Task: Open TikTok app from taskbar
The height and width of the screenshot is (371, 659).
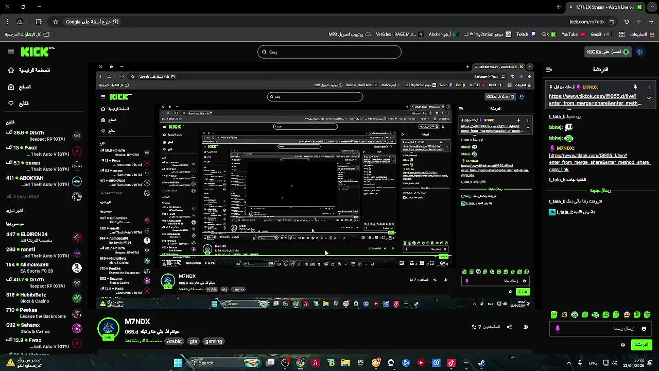Action: tap(451, 363)
